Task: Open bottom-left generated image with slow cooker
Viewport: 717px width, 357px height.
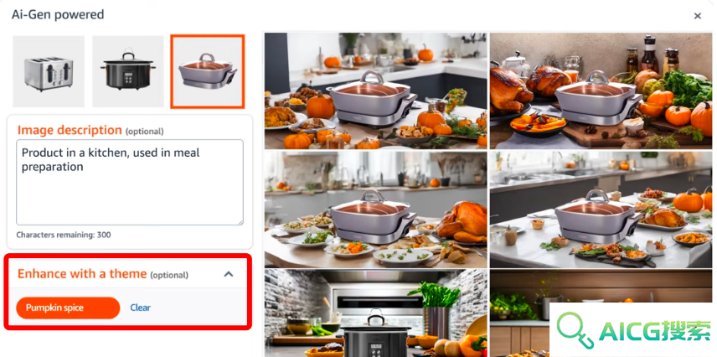Action: (375, 313)
